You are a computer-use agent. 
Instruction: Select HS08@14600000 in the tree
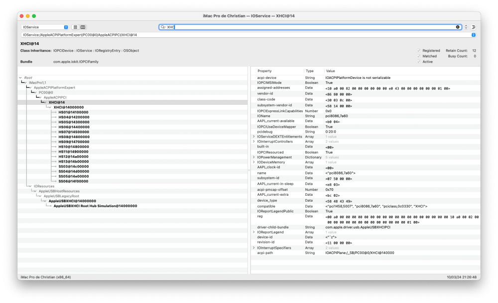74,137
